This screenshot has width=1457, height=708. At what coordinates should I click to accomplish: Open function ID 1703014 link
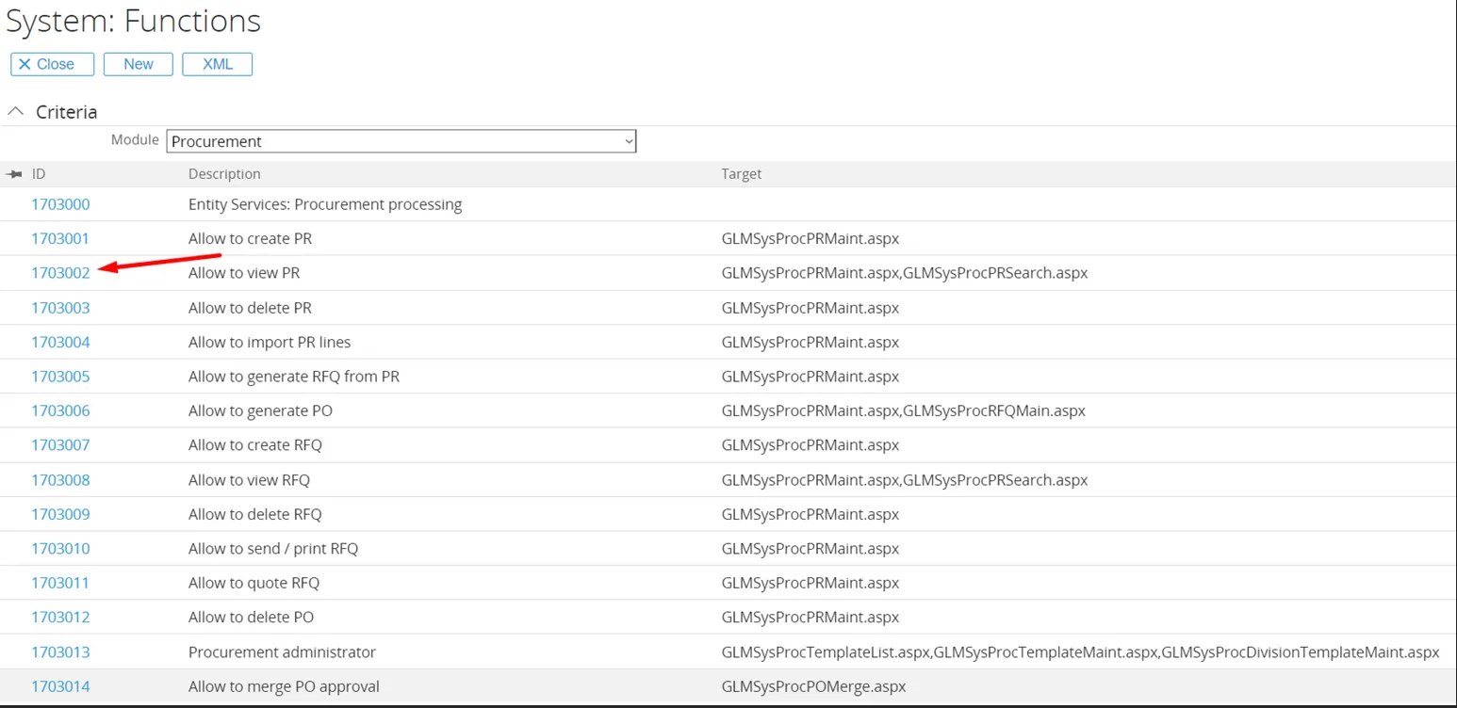pyautogui.click(x=60, y=686)
